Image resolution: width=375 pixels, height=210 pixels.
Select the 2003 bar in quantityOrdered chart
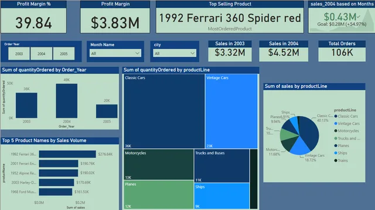pyautogui.click(x=26, y=105)
